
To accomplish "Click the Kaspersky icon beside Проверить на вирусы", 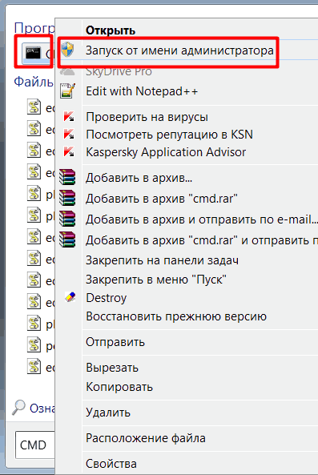I will [x=69, y=117].
